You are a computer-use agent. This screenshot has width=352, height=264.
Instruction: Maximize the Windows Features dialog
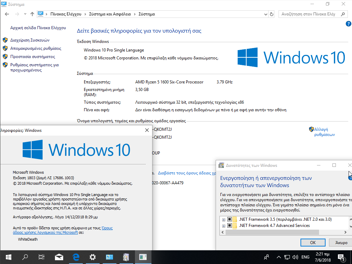coord(334,165)
